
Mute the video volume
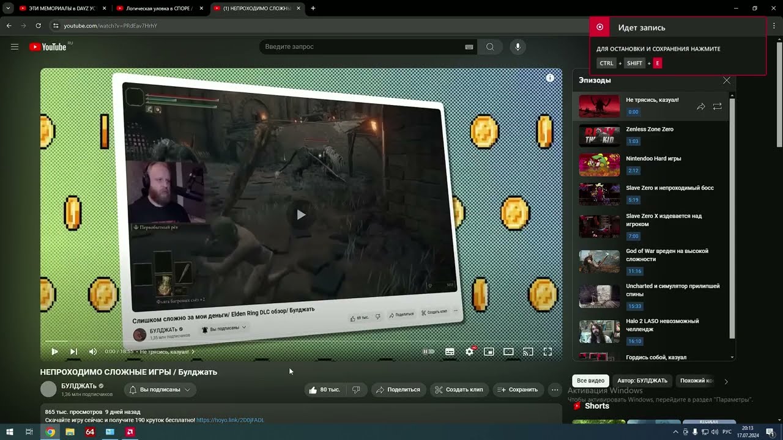click(x=93, y=351)
